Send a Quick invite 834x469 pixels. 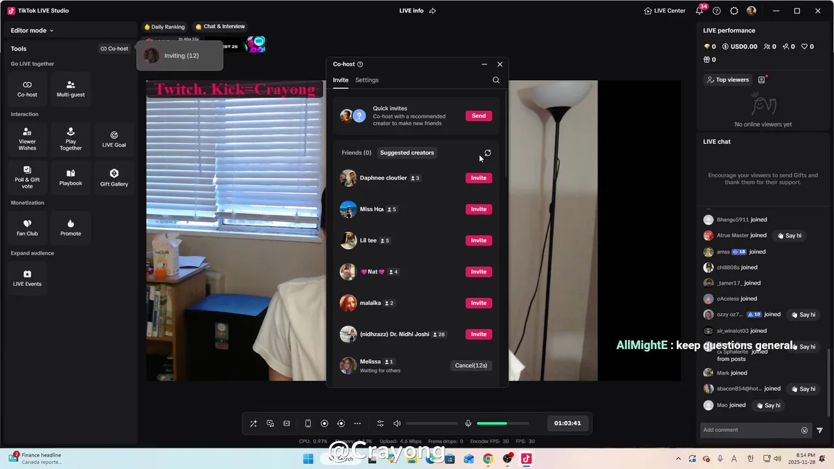(478, 116)
